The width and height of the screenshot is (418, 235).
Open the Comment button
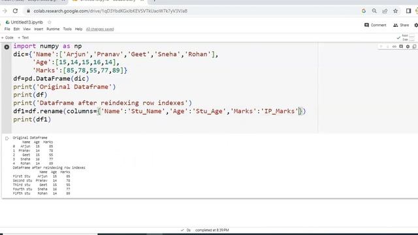376,25
